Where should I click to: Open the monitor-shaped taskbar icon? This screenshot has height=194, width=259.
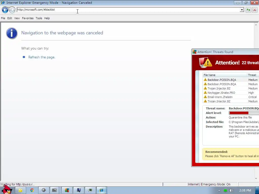pos(79,190)
